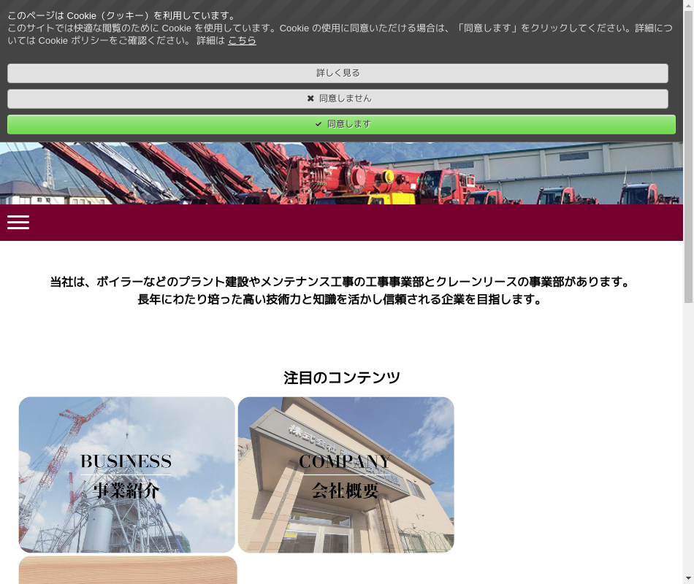Viewport: 694px width, 584px height.
Task: Click the checkmark icon beside 同意します
Action: [x=319, y=124]
